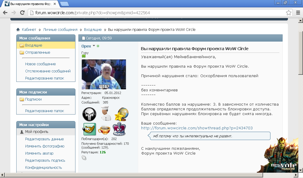
Task: Click the message document icon near date
Action: point(83,38)
